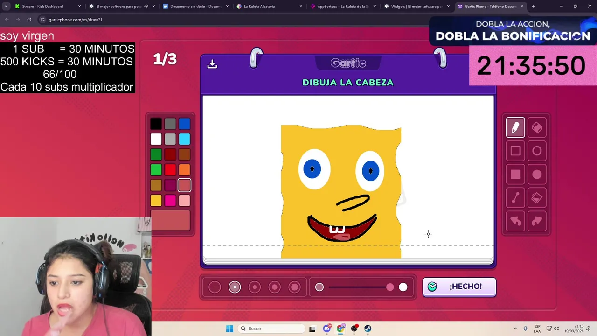This screenshot has height=336, width=597.
Task: Pick the second brush size
Action: tap(235, 287)
